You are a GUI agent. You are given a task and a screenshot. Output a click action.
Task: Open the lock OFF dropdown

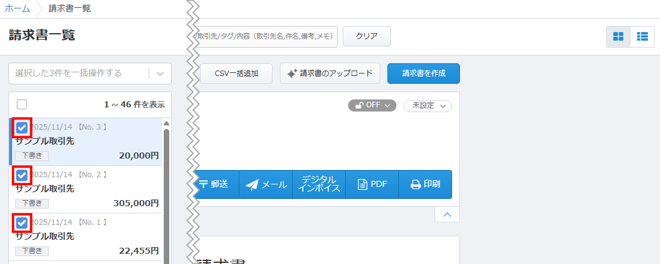tap(372, 105)
